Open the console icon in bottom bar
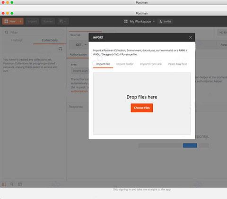The width and height of the screenshot is (227, 199). [x=20, y=184]
